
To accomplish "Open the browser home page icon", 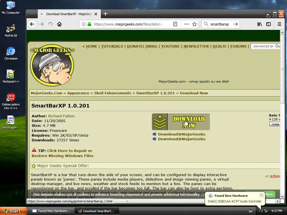I will (59, 24).
